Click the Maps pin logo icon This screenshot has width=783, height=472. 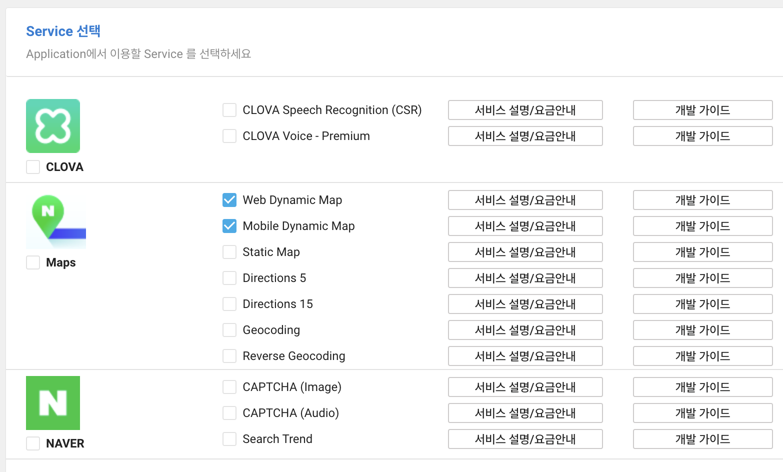(x=56, y=222)
